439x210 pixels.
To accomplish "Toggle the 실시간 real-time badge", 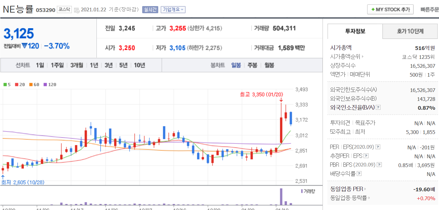I will [x=150, y=10].
